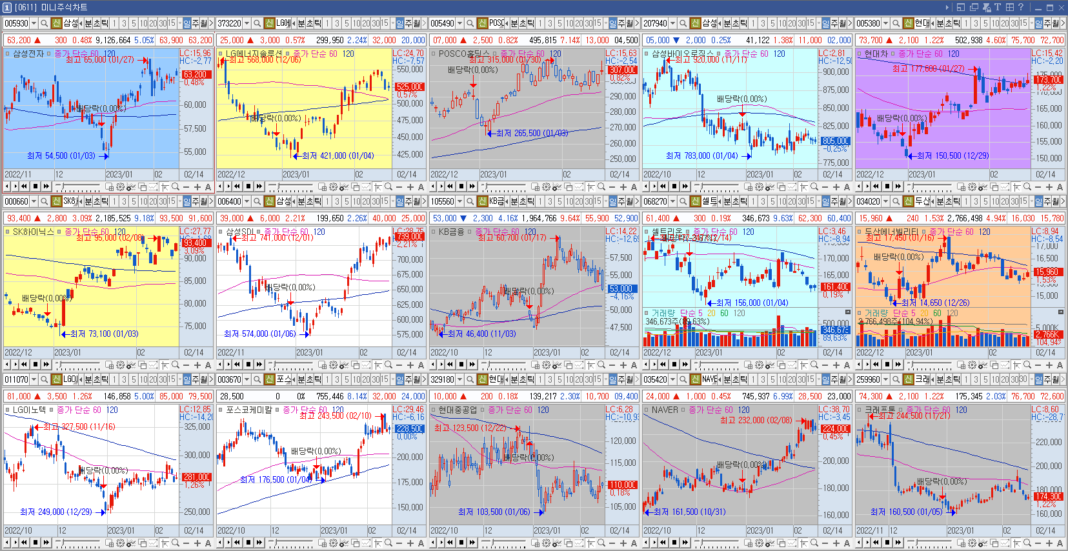Click the first window layout icon in title bar

tap(961, 7)
